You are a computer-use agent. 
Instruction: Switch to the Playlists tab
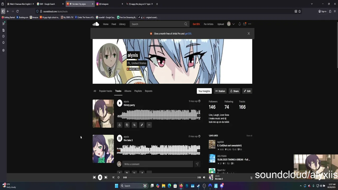pos(138,91)
